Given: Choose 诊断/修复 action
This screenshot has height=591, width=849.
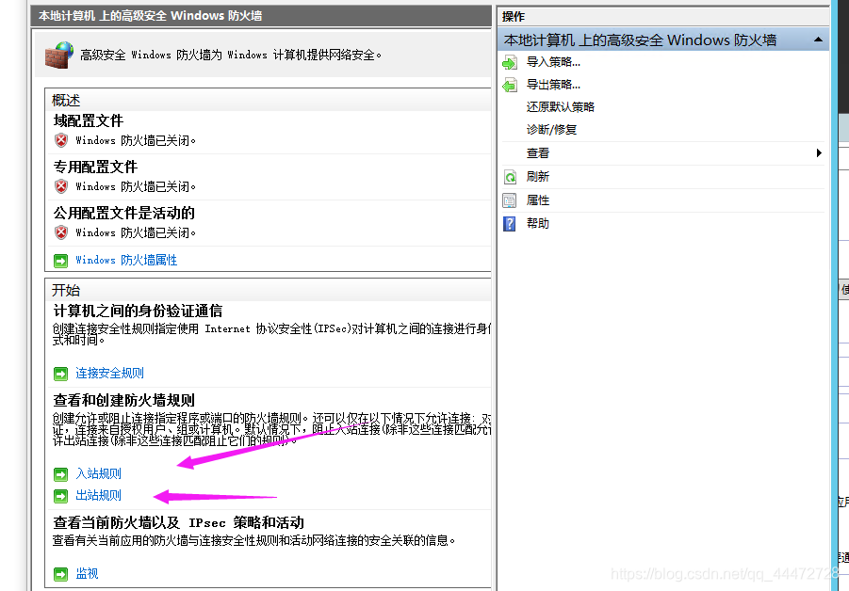Looking at the screenshot, I should 552,130.
